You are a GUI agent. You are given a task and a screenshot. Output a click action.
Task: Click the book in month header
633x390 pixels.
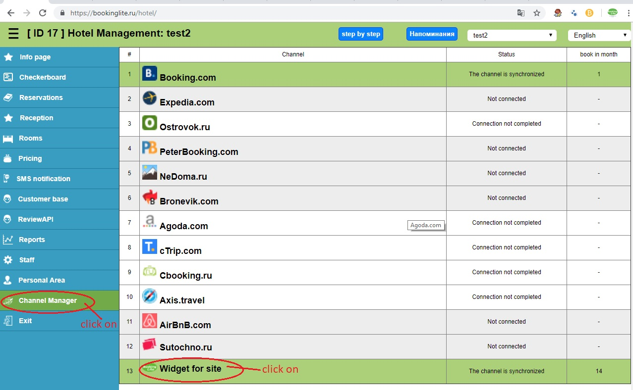point(599,54)
